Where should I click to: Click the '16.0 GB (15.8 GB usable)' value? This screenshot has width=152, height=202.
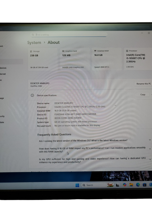tap(65, 111)
